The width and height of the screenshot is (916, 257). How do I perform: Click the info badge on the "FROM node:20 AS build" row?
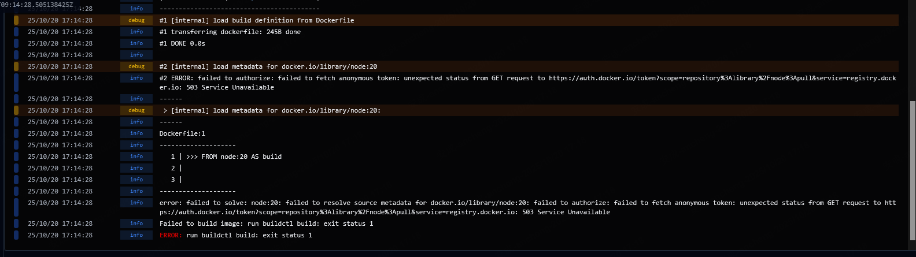136,157
